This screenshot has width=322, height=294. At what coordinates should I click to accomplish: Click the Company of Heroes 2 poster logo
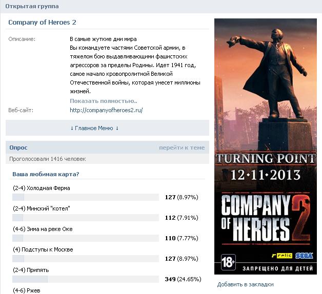265,217
